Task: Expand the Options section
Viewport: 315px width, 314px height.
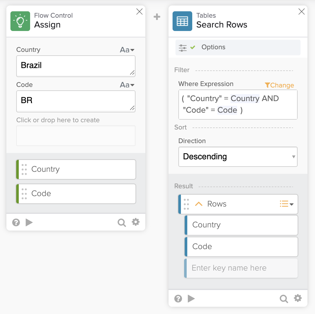Action: point(213,47)
